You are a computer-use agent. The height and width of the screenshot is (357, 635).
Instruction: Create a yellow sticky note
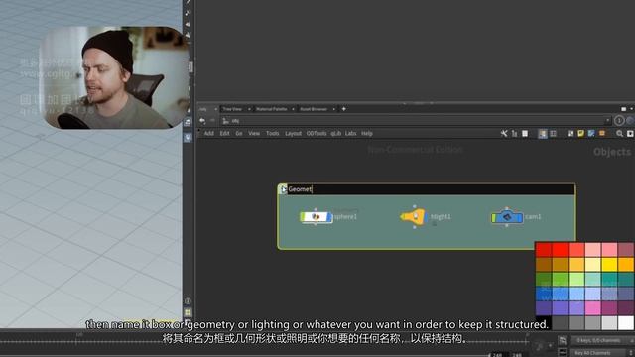click(x=581, y=133)
